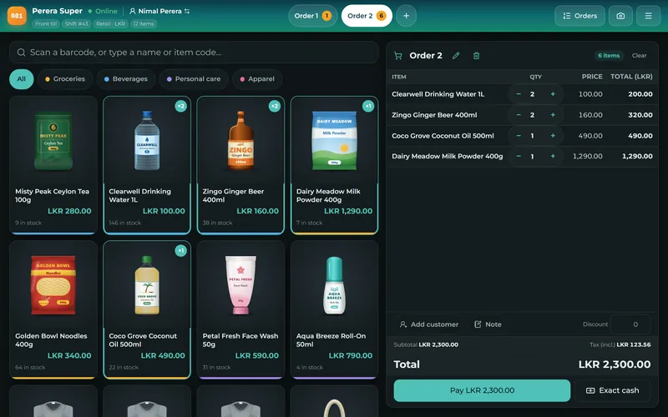Open the Orders list
Screen dimensions: 668x417
pos(579,16)
